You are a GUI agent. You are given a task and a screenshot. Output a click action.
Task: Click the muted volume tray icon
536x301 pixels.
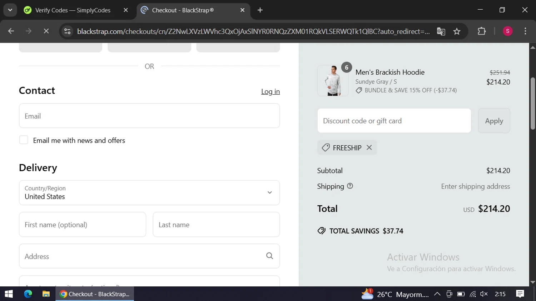click(484, 294)
